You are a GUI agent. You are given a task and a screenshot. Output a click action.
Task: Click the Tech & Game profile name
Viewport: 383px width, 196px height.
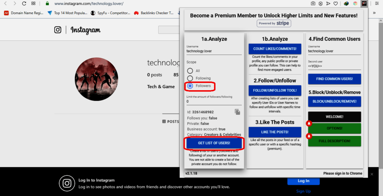pyautogui.click(x=161, y=86)
